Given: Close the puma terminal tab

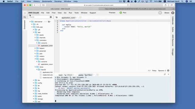Looking at the screenshot, I should point(93,75).
